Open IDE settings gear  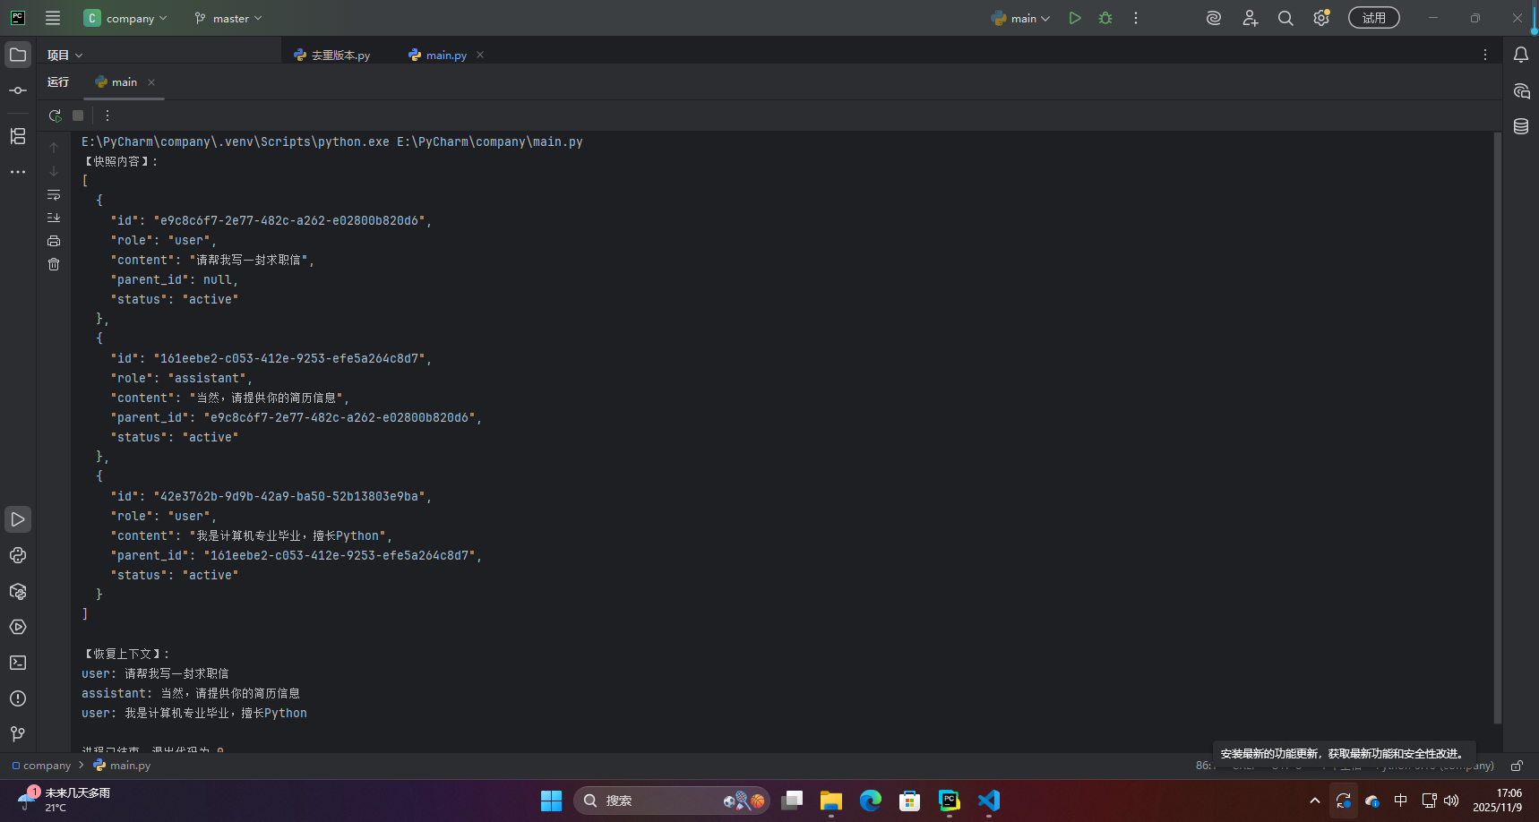[1321, 18]
